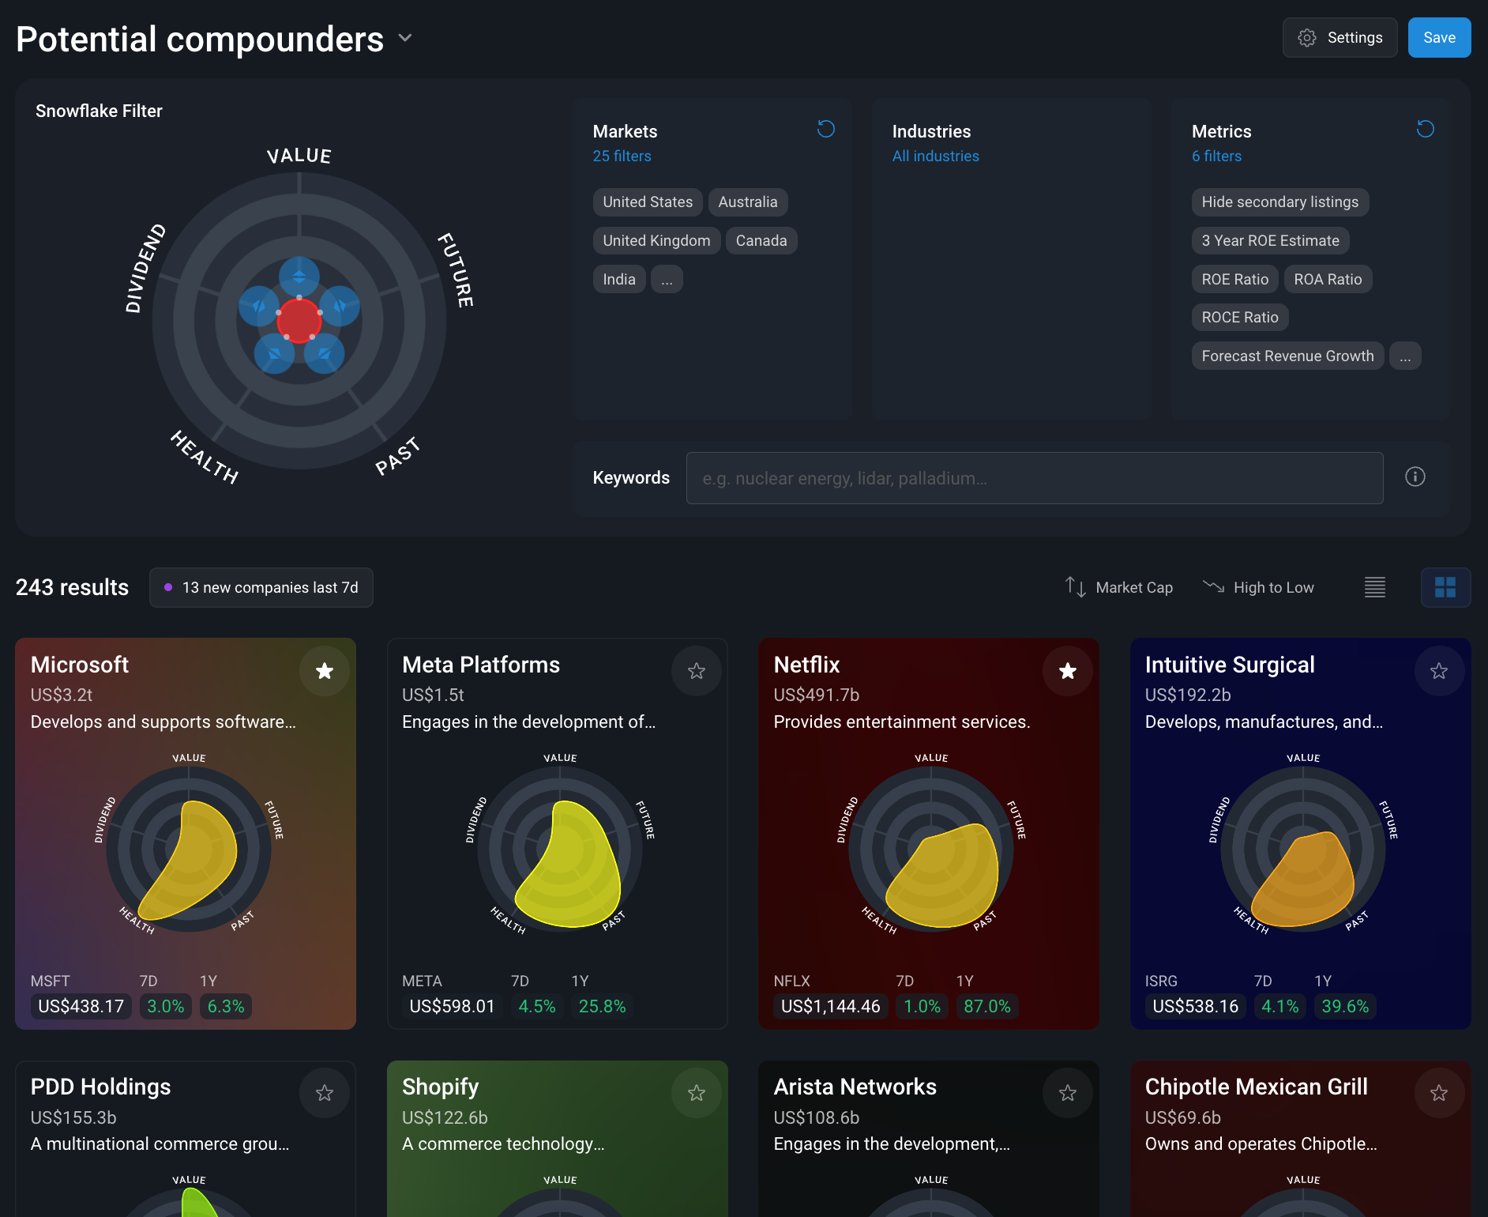The image size is (1488, 1217).
Task: Toggle Arista Networks watchlist star
Action: point(1068,1094)
